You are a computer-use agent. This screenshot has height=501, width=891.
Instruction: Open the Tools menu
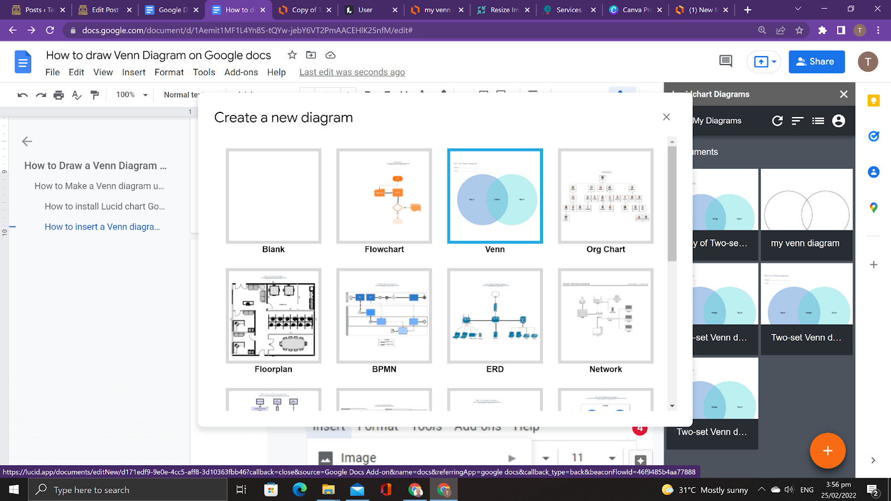click(204, 72)
